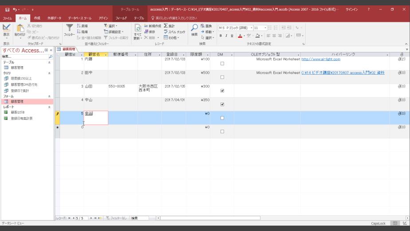Open the ファイル tab

coord(7,18)
